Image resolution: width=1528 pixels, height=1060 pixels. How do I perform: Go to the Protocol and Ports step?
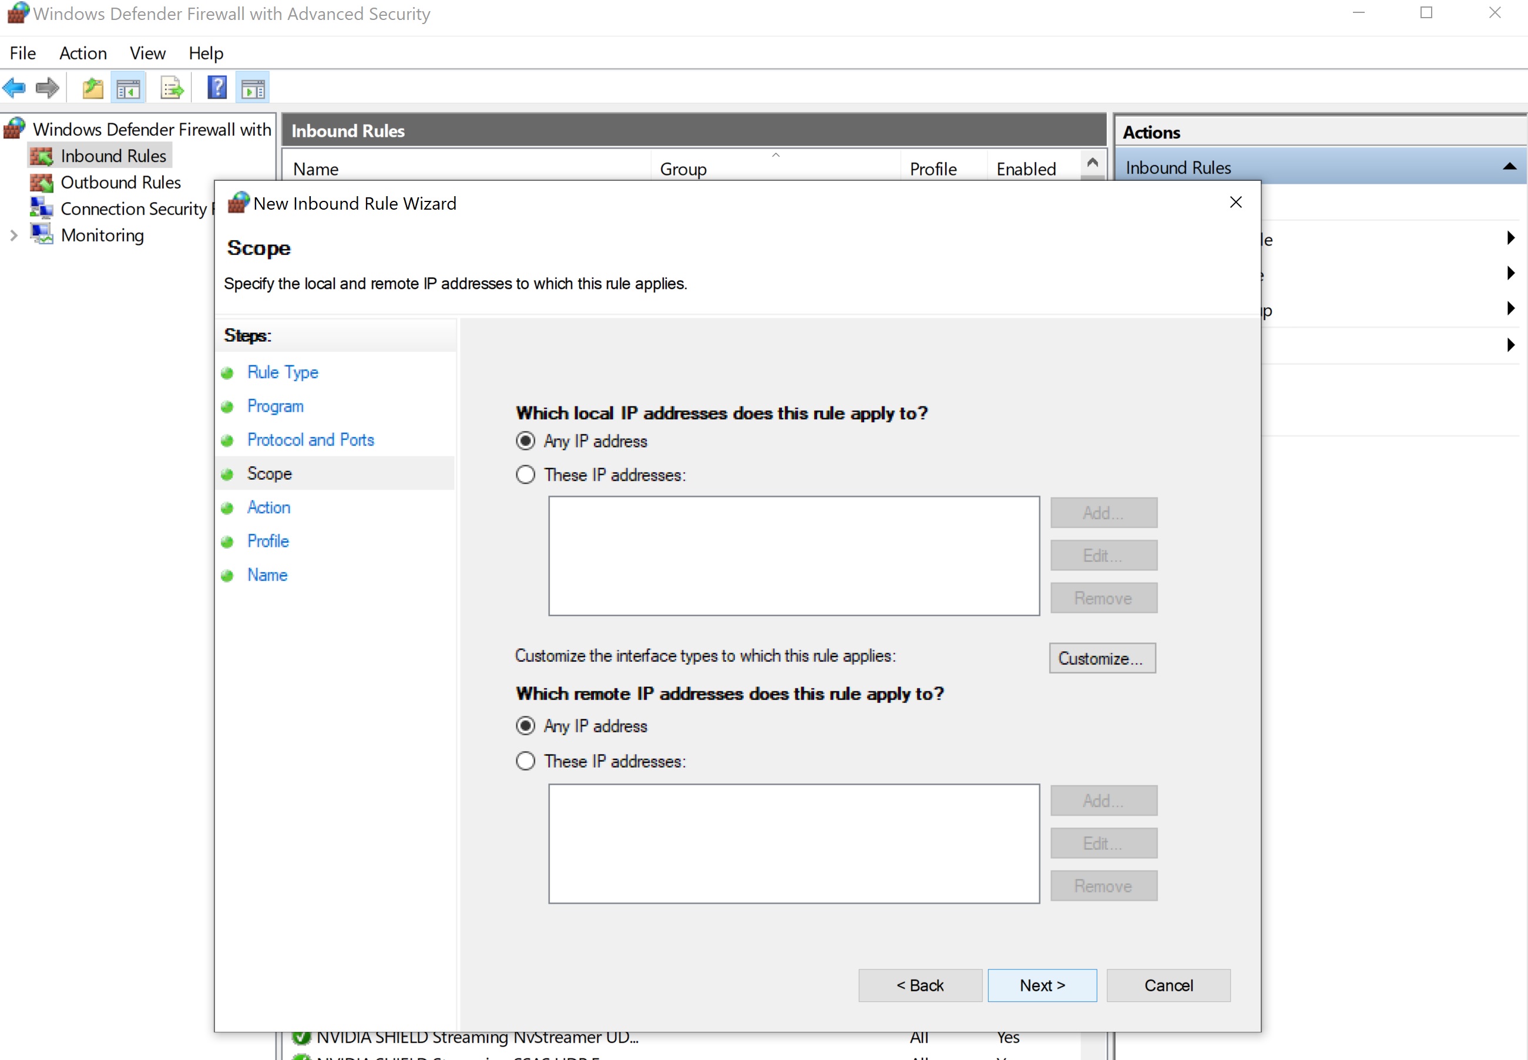click(311, 440)
